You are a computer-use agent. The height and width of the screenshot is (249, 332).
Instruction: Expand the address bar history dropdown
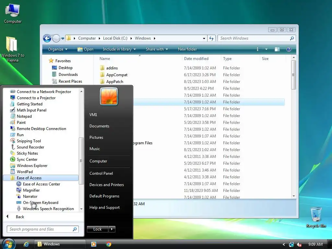point(204,39)
